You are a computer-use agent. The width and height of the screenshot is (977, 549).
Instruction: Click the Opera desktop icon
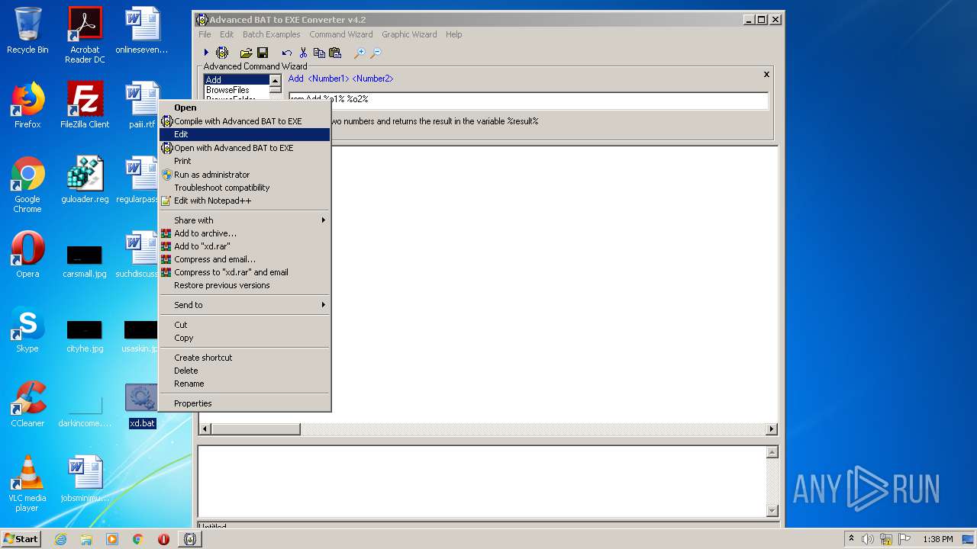[x=27, y=255]
